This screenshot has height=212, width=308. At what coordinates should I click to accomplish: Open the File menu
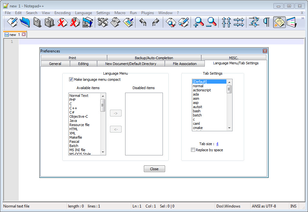click(x=8, y=13)
